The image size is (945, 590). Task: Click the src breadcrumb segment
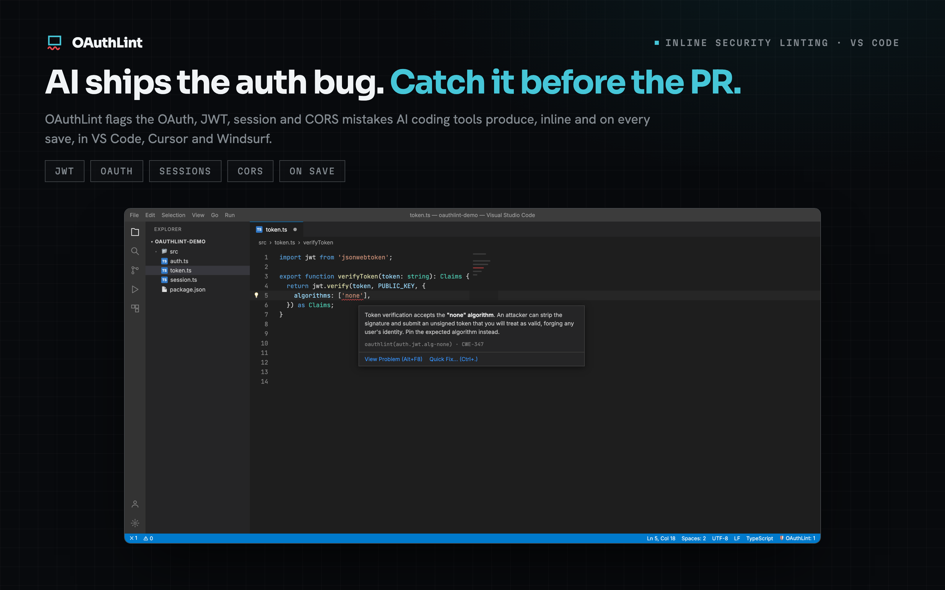coord(263,242)
